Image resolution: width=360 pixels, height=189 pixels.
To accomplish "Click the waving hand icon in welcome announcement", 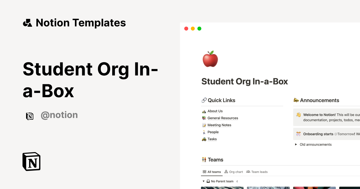I will pos(298,115).
